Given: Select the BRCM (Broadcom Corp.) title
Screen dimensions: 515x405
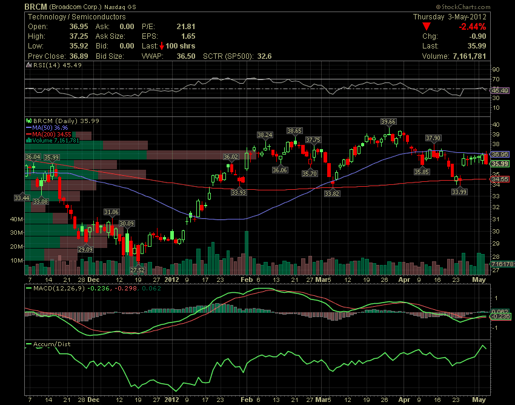Looking at the screenshot, I should (64, 7).
